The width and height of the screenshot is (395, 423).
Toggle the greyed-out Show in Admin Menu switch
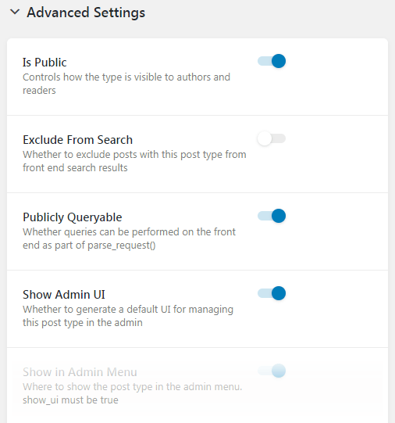272,371
